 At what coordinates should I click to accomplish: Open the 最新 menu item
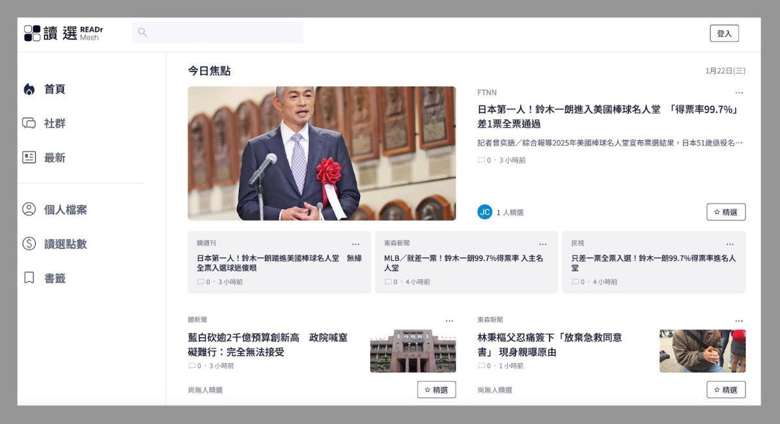click(x=55, y=157)
